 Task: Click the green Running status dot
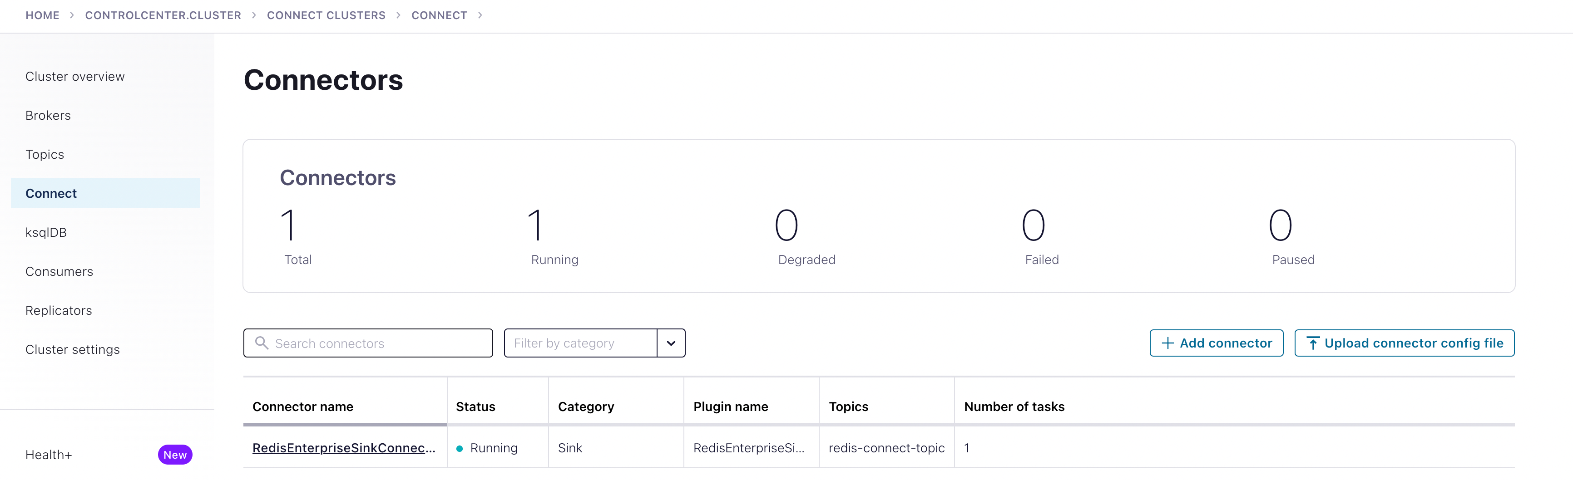coord(459,448)
